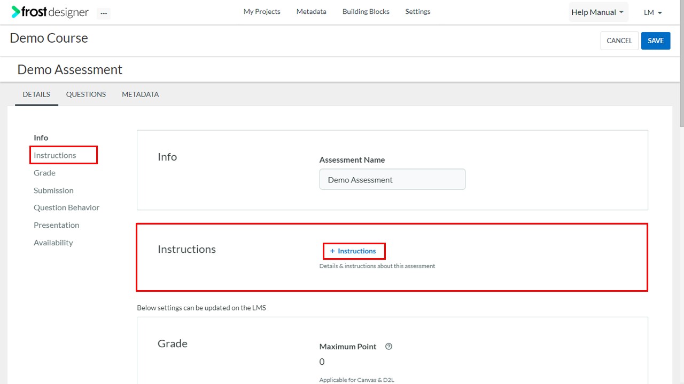Click the Maximum Point label

coord(348,347)
